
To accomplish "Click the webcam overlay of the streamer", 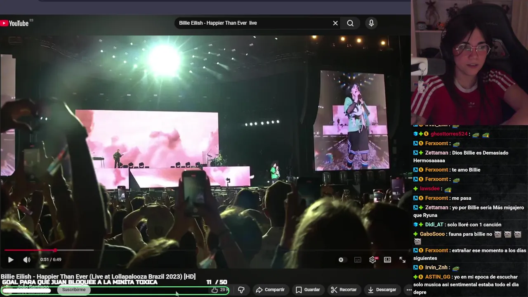I will pos(469,62).
